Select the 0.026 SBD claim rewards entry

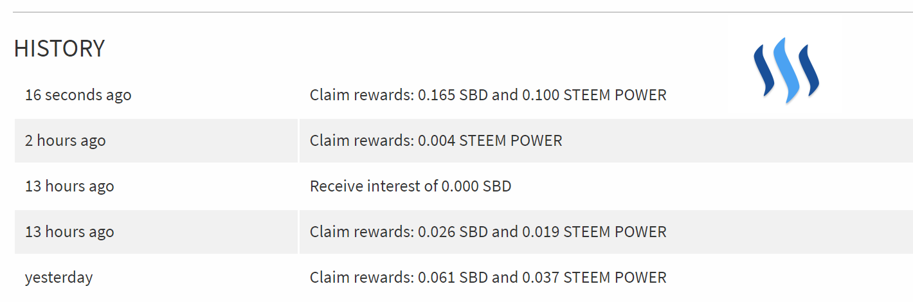pyautogui.click(x=487, y=232)
